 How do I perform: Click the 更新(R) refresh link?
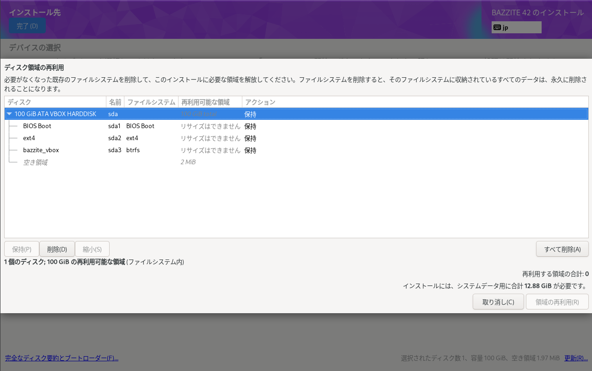575,358
